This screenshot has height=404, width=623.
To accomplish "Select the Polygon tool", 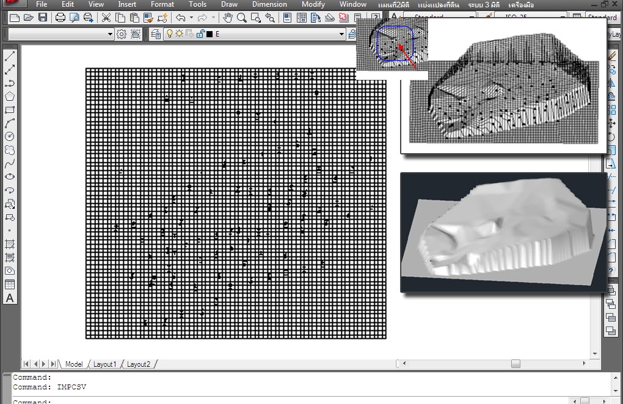I will 10,96.
